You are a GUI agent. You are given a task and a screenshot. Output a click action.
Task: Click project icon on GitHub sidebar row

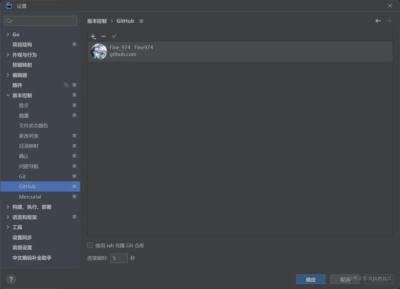pyautogui.click(x=75, y=186)
